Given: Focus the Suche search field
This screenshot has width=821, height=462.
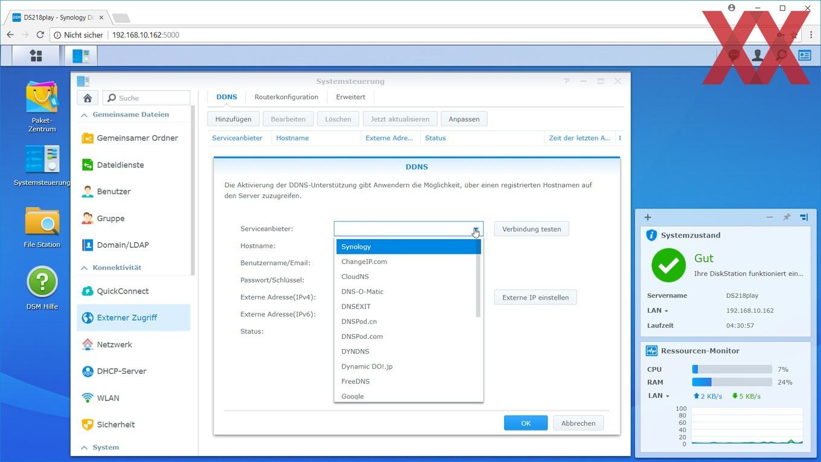Looking at the screenshot, I should 147,98.
